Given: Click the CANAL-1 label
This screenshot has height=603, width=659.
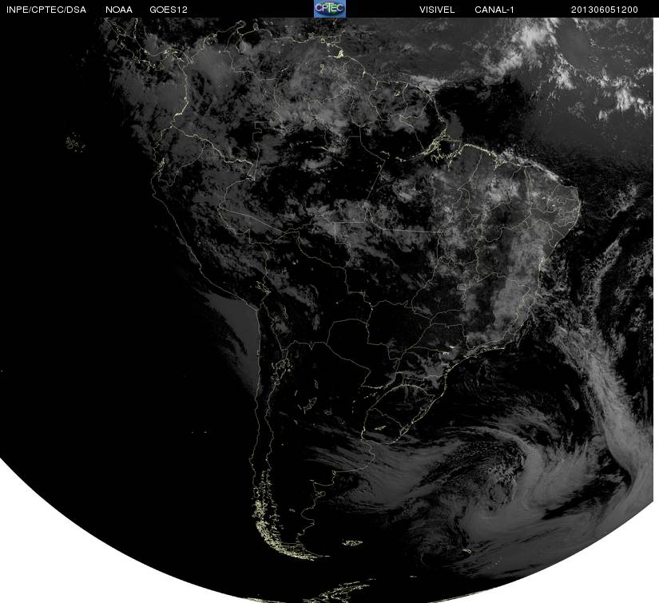Looking at the screenshot, I should [x=494, y=10].
